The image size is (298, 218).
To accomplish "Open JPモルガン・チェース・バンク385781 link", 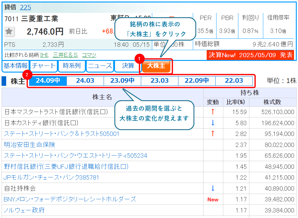I will (51, 177).
